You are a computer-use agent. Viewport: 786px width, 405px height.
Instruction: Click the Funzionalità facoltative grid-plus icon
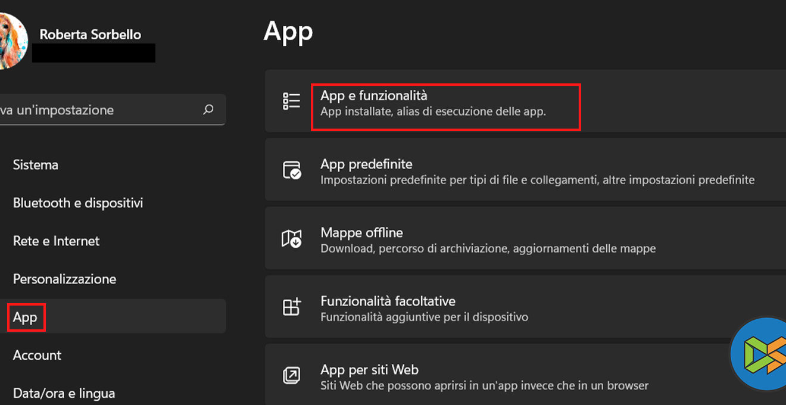(x=292, y=307)
